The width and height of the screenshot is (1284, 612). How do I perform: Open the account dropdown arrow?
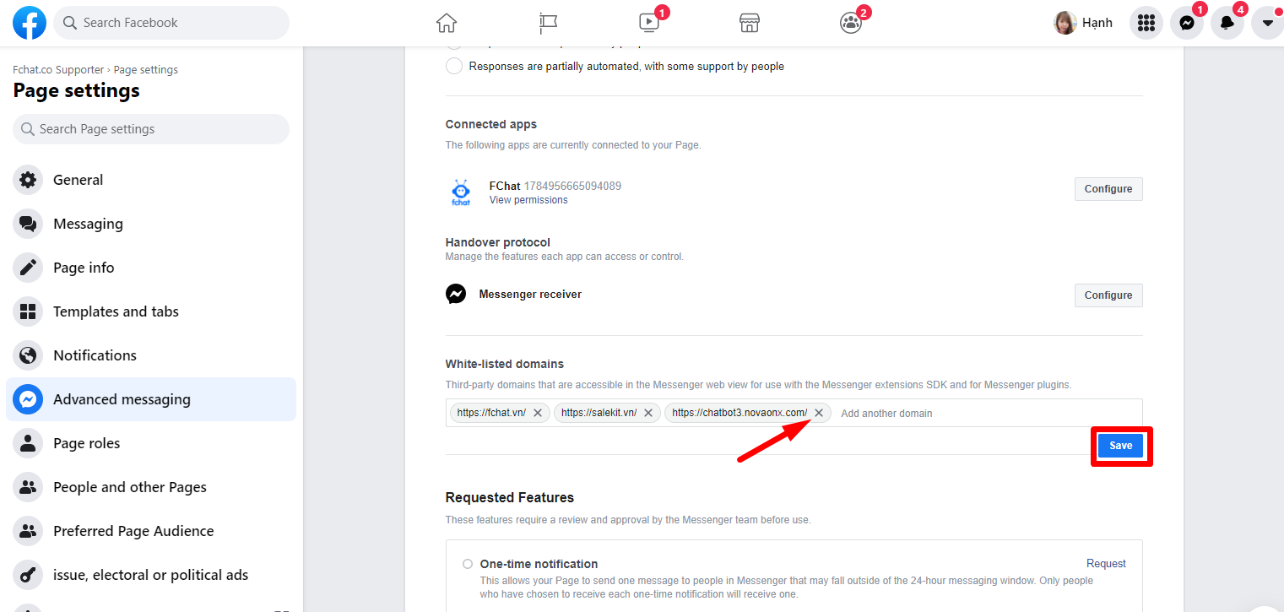coord(1267,23)
